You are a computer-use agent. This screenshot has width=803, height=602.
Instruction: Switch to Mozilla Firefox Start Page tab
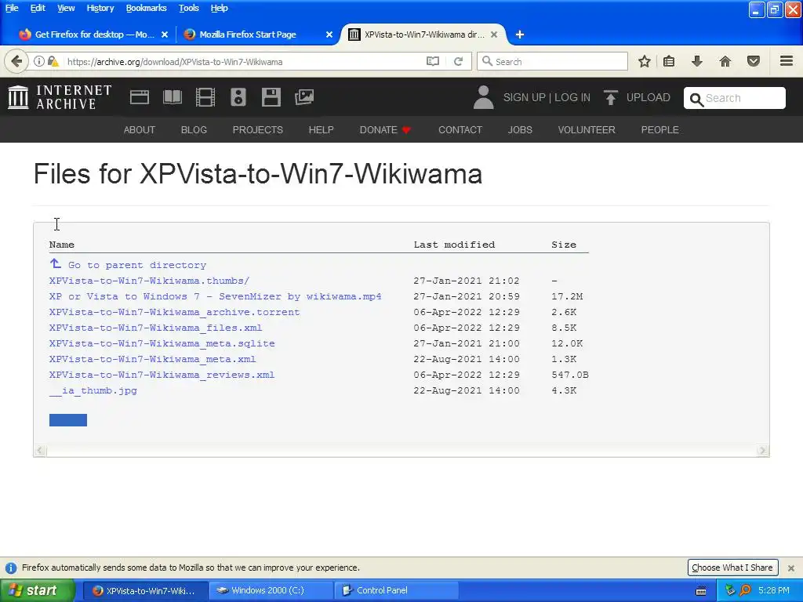[248, 34]
